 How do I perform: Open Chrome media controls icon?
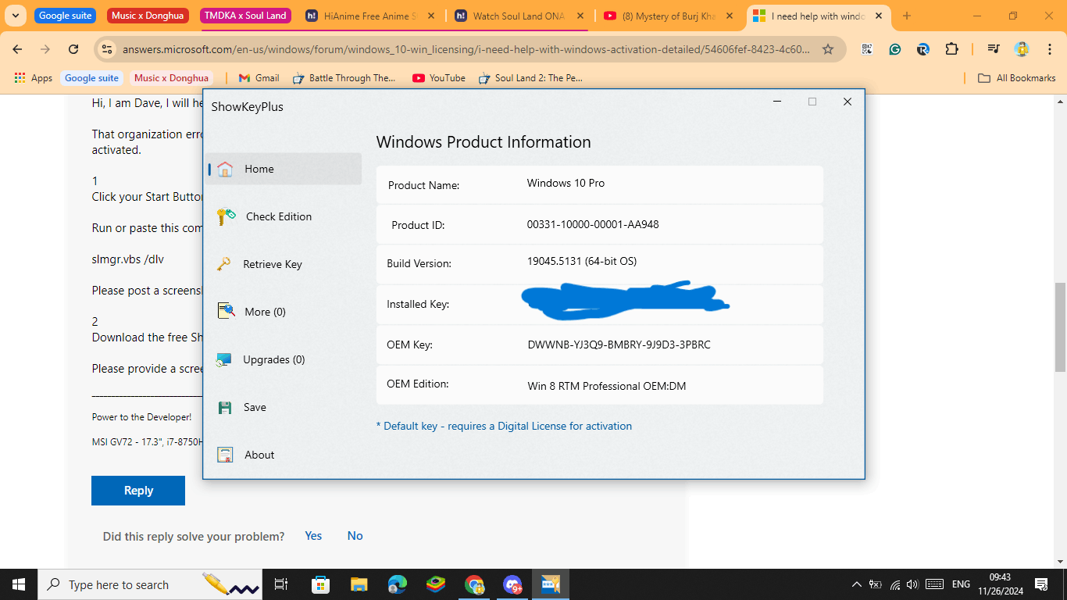click(994, 49)
